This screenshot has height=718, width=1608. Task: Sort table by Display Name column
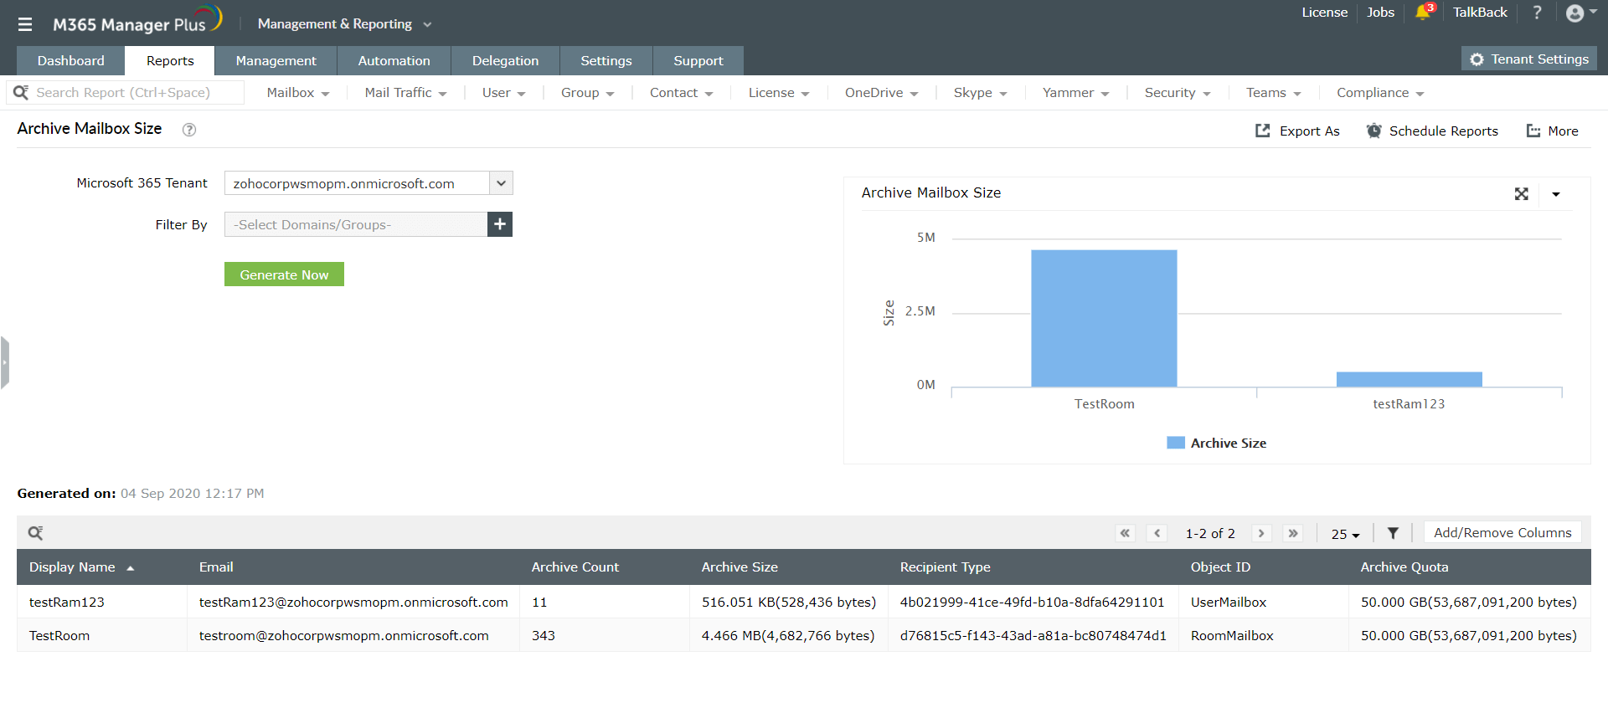coord(73,567)
